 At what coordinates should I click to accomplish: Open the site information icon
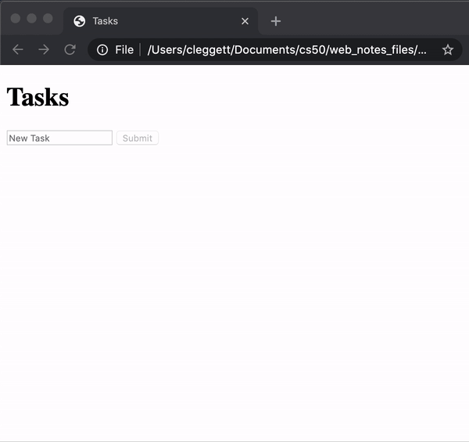point(102,50)
